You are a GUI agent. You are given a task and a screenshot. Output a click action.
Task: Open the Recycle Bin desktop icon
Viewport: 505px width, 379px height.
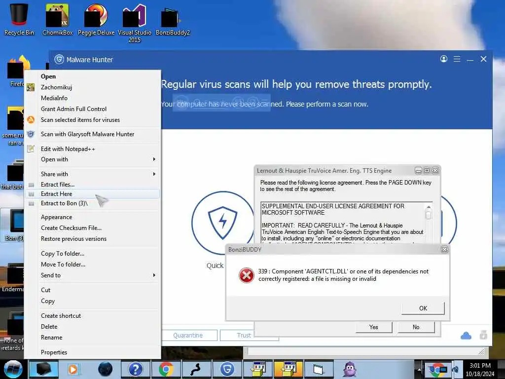19,19
